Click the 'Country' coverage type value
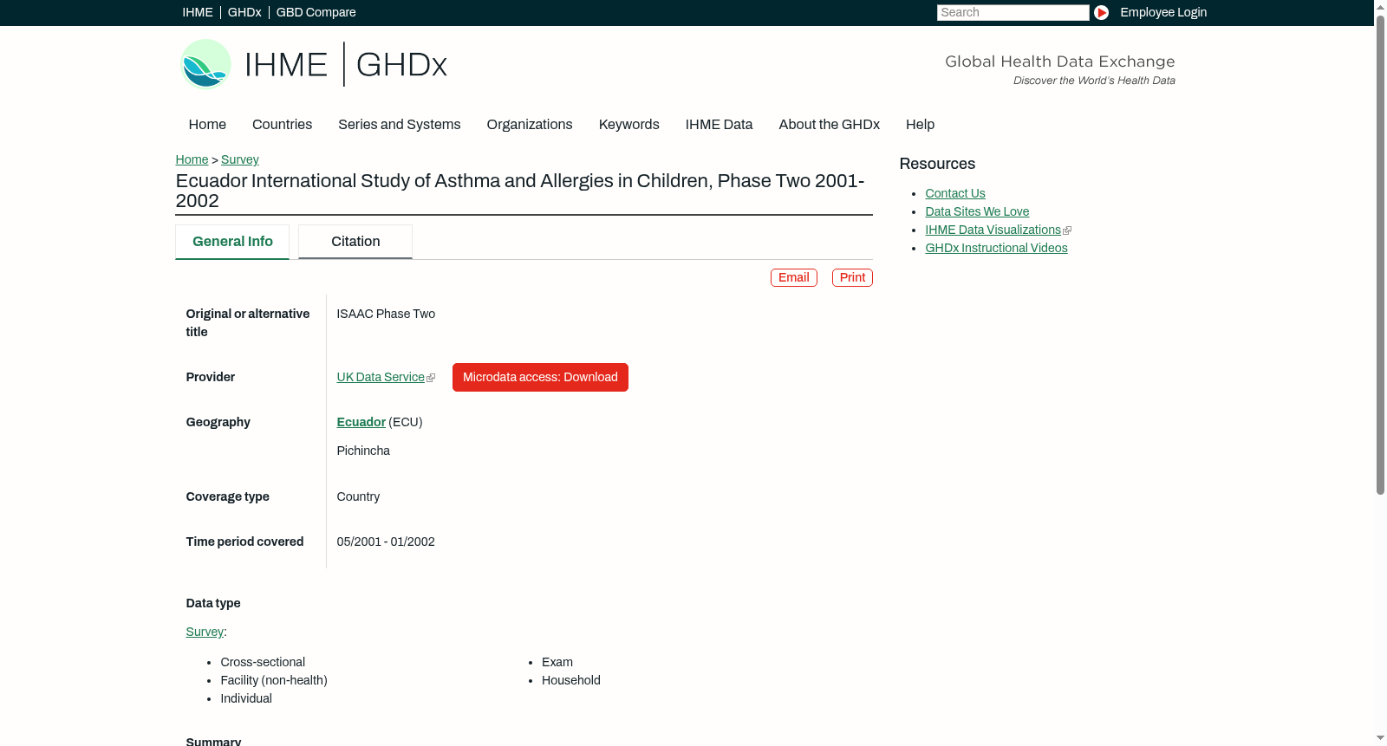This screenshot has width=1387, height=746. point(358,497)
